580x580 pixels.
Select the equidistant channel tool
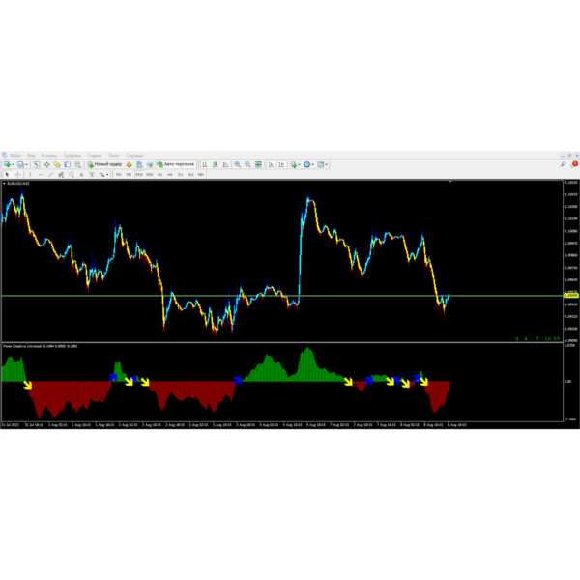[x=61, y=175]
